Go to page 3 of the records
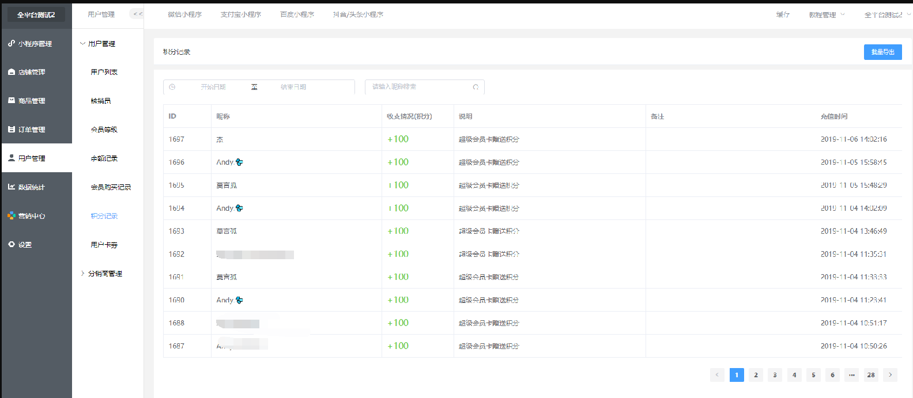Screen dimensions: 913x398 pyautogui.click(x=775, y=375)
